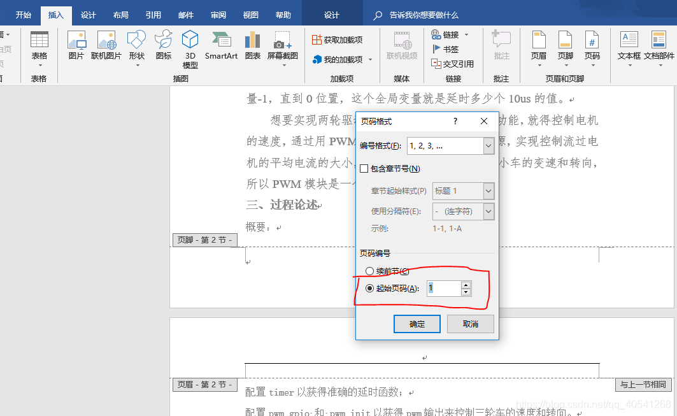Click 确定 button in dialog
Viewport: 677px width, 416px height.
point(417,324)
